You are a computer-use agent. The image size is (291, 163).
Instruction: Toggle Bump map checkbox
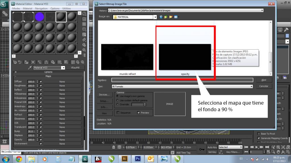tap(41, 131)
